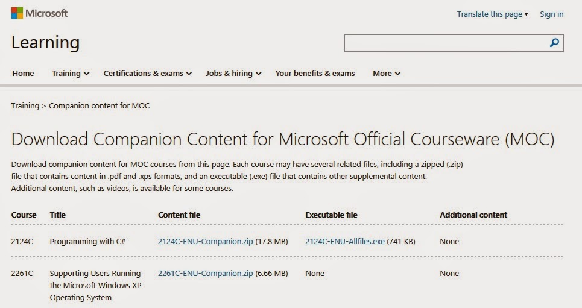Expand the Jobs & hiring menu
The image size is (582, 308).
(x=233, y=73)
